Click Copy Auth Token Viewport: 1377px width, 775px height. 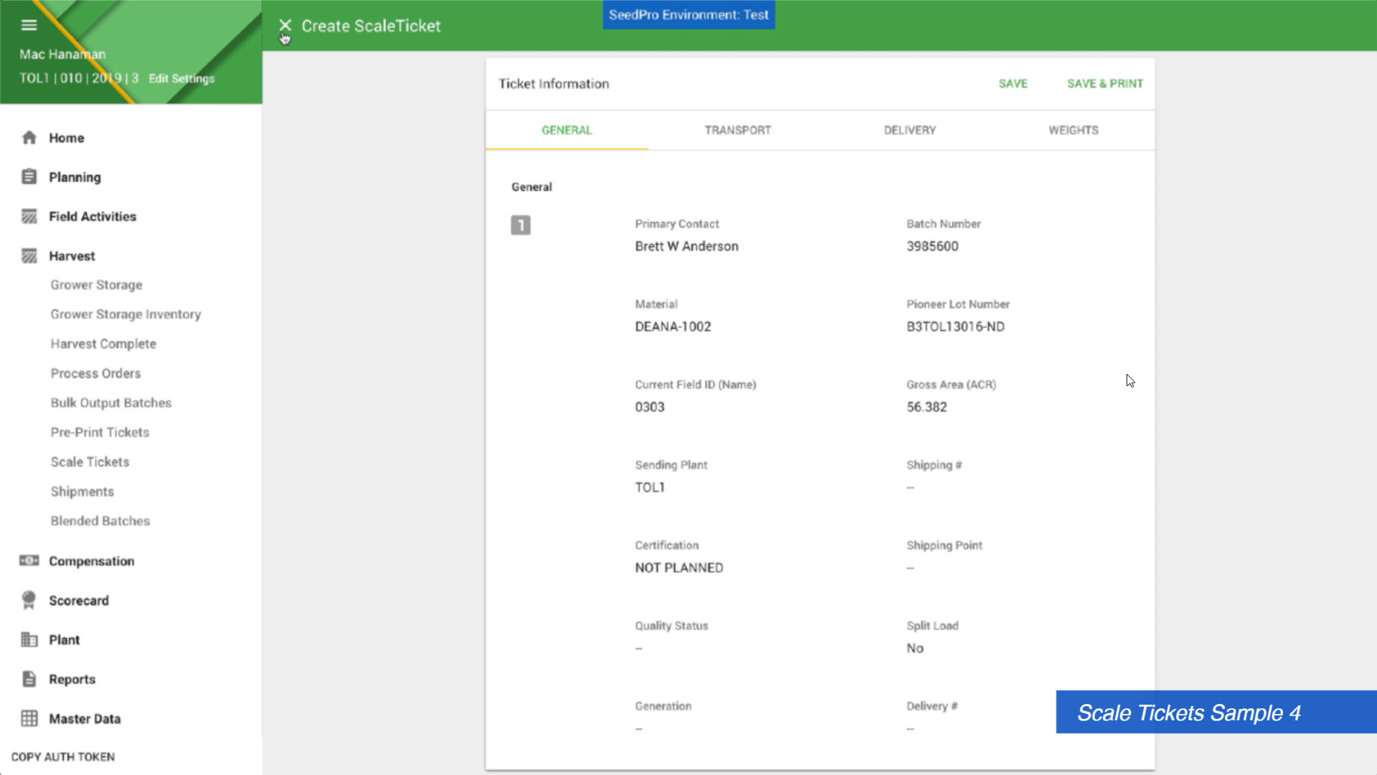[x=63, y=756]
